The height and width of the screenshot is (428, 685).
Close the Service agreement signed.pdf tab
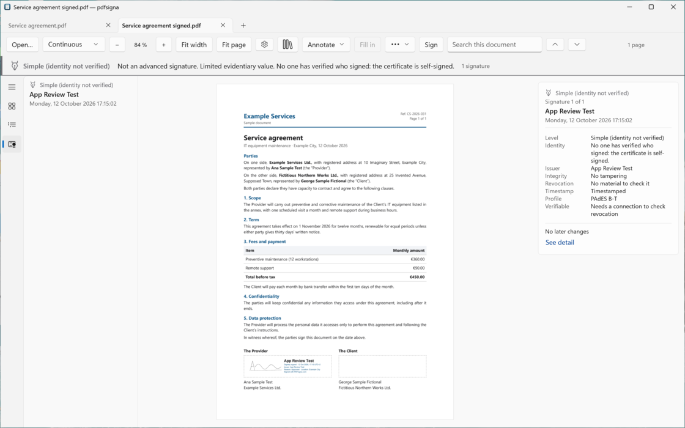click(x=223, y=25)
